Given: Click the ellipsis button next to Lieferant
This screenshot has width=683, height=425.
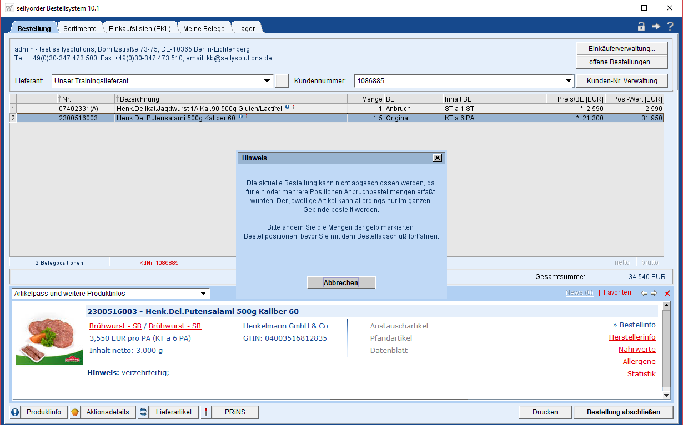Looking at the screenshot, I should (282, 81).
